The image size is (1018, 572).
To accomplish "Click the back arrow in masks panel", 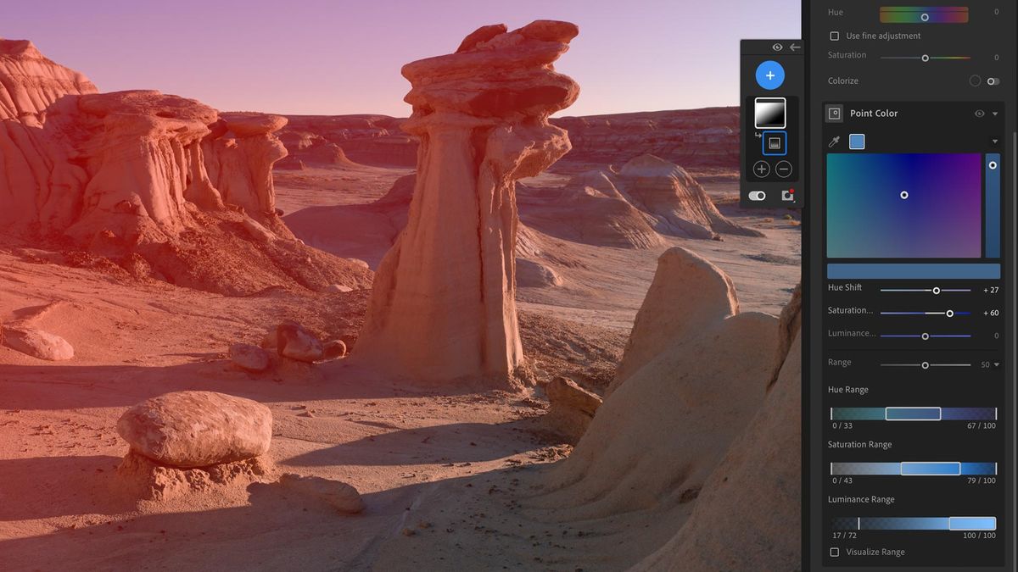I will point(794,47).
